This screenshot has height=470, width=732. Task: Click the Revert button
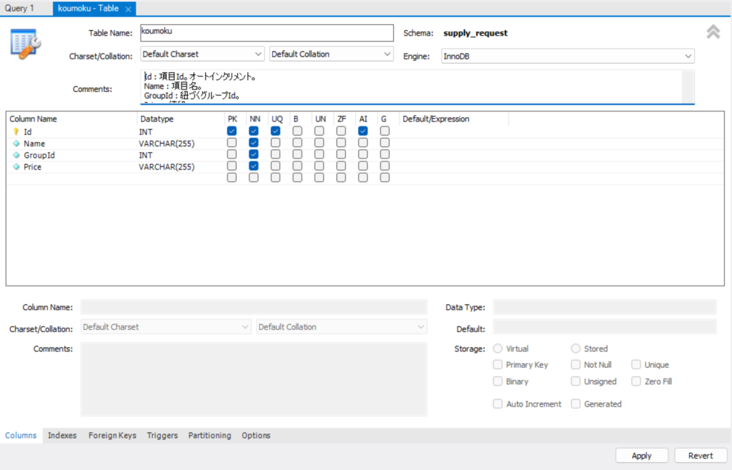[x=700, y=456]
